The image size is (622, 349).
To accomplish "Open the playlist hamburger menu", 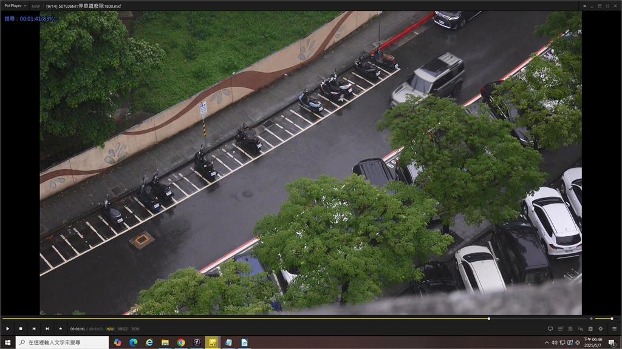I will [614, 328].
